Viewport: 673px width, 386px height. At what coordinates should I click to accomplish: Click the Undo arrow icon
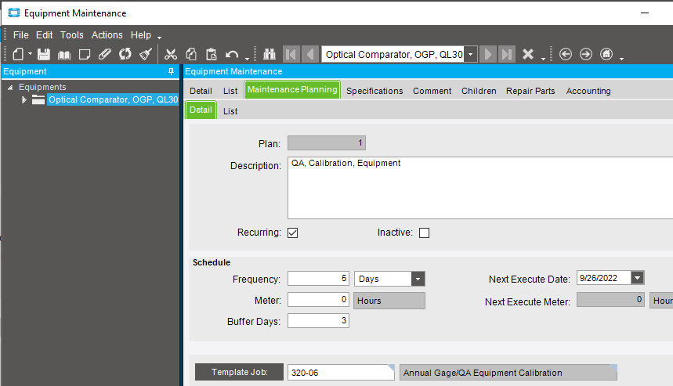point(232,54)
